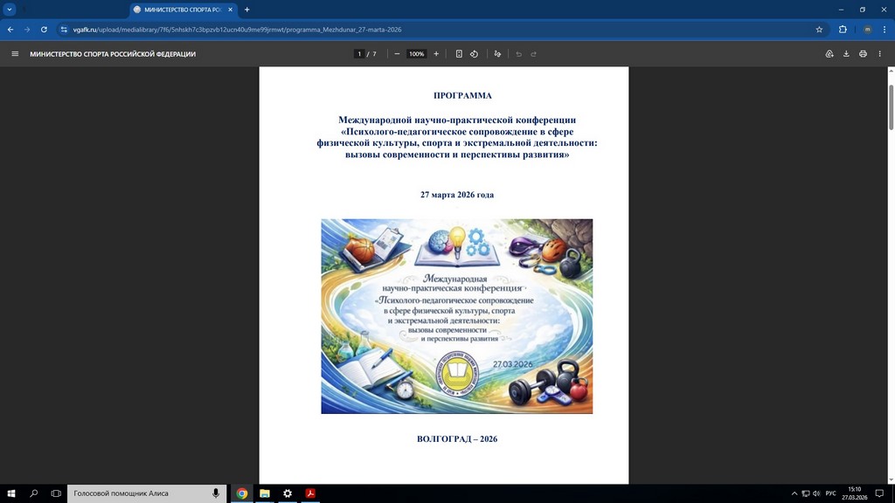The width and height of the screenshot is (895, 503).
Task: Reload the current page
Action: tap(44, 29)
